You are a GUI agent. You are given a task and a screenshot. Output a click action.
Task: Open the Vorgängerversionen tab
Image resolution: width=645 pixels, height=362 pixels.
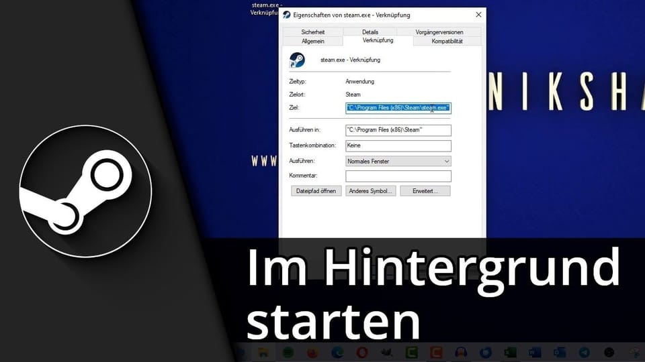click(439, 32)
